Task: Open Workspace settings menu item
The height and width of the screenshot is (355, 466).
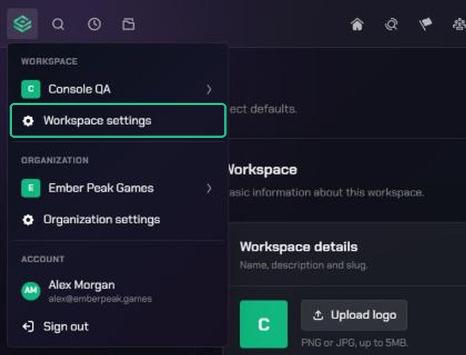Action: (x=118, y=120)
